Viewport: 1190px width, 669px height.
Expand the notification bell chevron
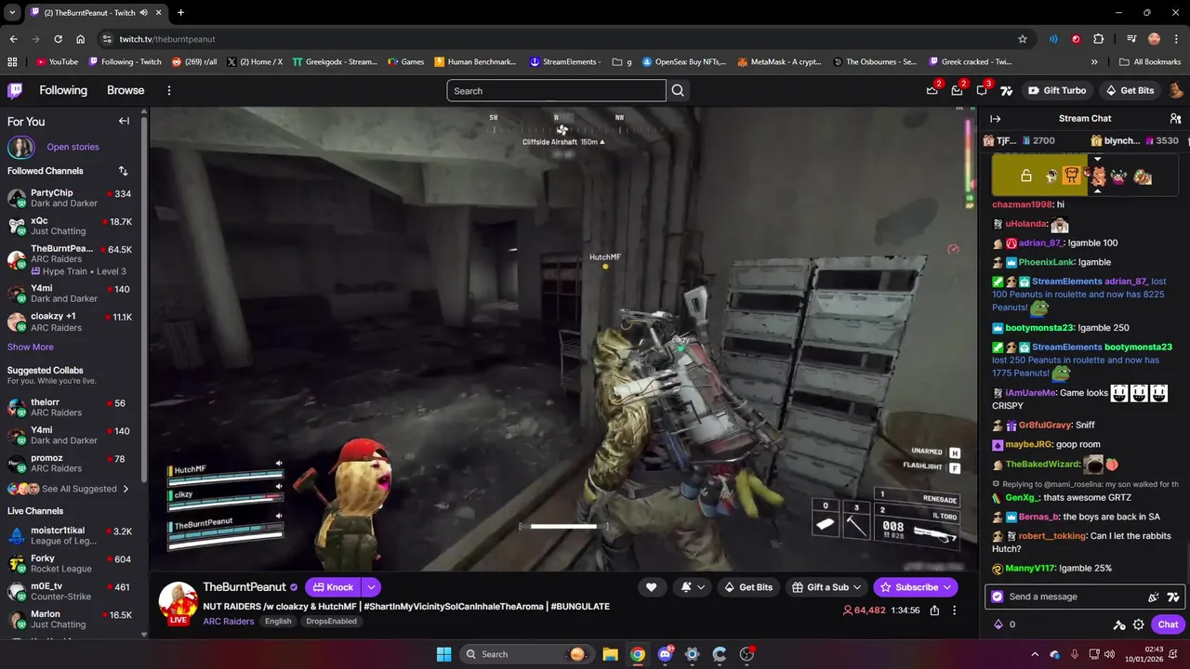(701, 587)
